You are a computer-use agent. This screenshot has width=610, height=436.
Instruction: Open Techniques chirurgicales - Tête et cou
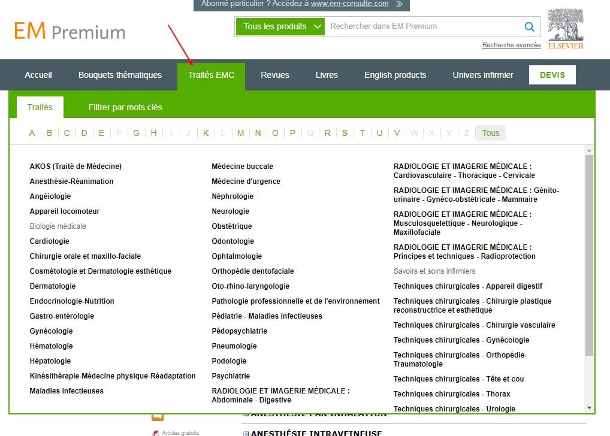coord(458,379)
